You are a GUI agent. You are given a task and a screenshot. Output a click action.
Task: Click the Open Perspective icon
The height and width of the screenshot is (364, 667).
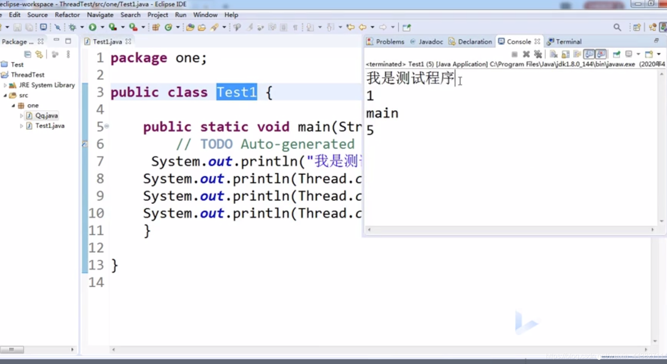tap(637, 27)
